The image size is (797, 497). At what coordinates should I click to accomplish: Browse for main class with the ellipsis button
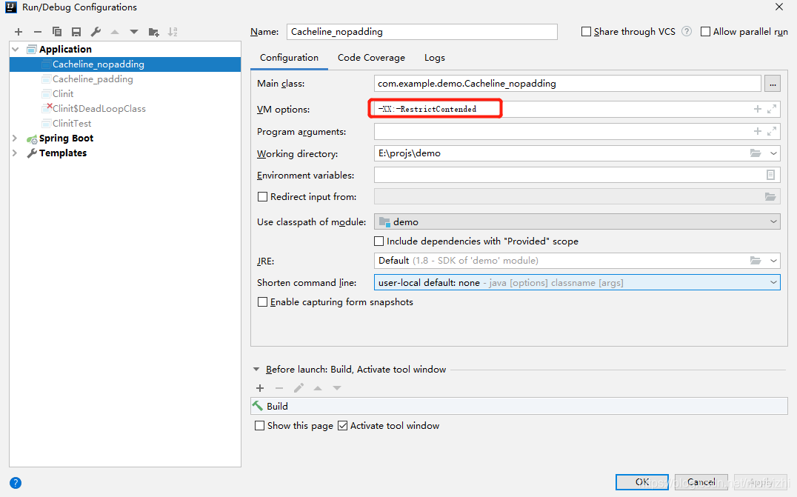(x=773, y=84)
